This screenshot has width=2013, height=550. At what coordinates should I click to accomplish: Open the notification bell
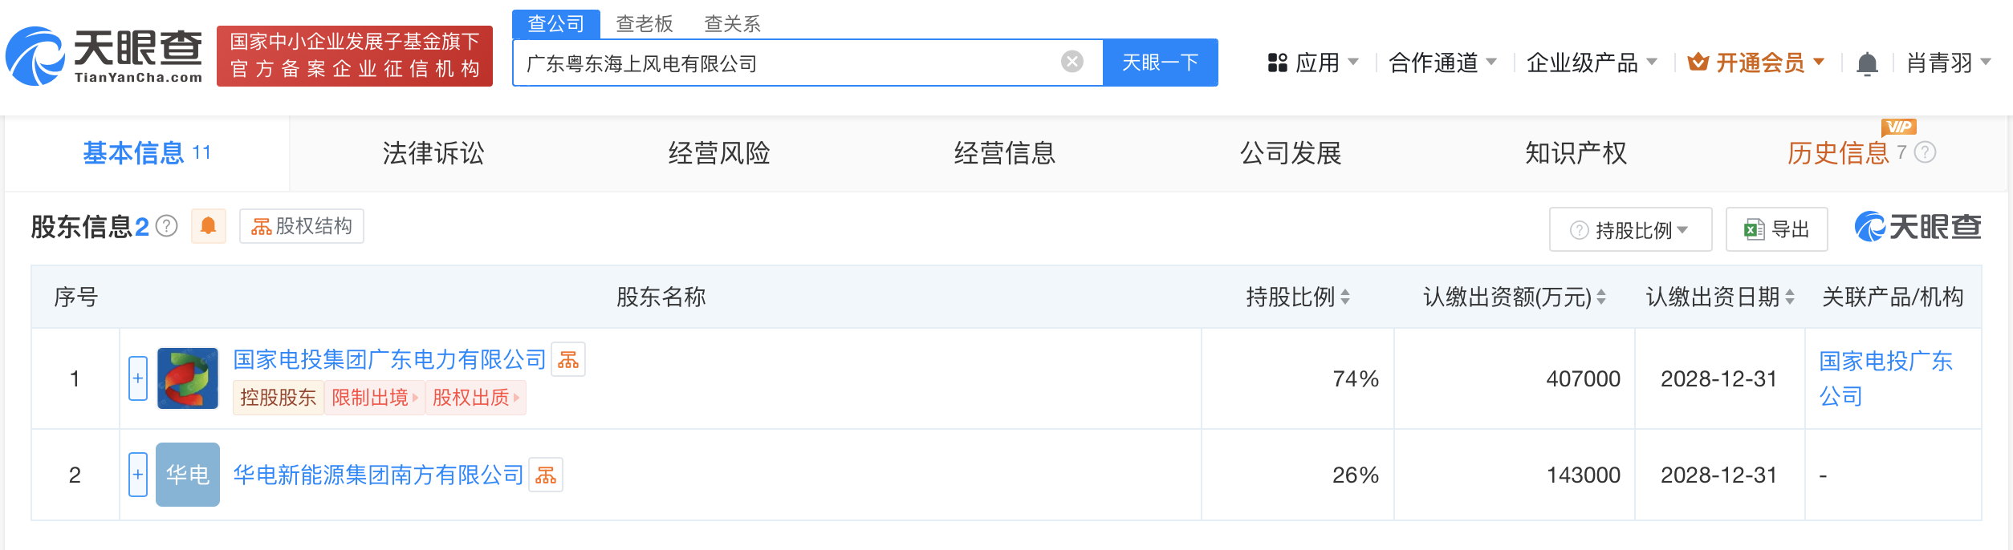point(1867,63)
